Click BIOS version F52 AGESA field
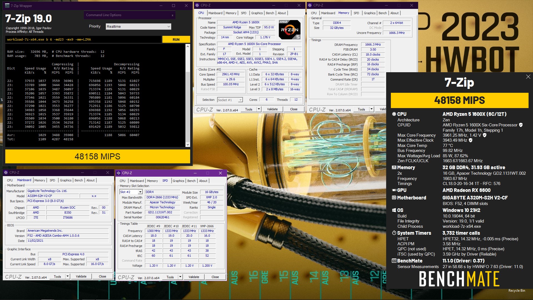533x300 pixels. [67, 236]
